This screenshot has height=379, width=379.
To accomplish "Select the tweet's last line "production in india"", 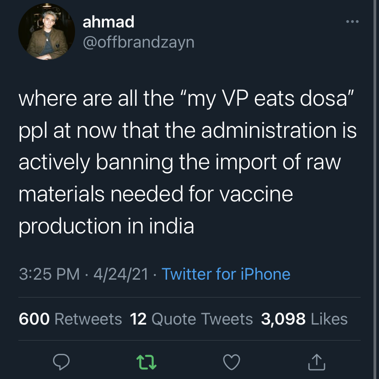I will [x=106, y=226].
